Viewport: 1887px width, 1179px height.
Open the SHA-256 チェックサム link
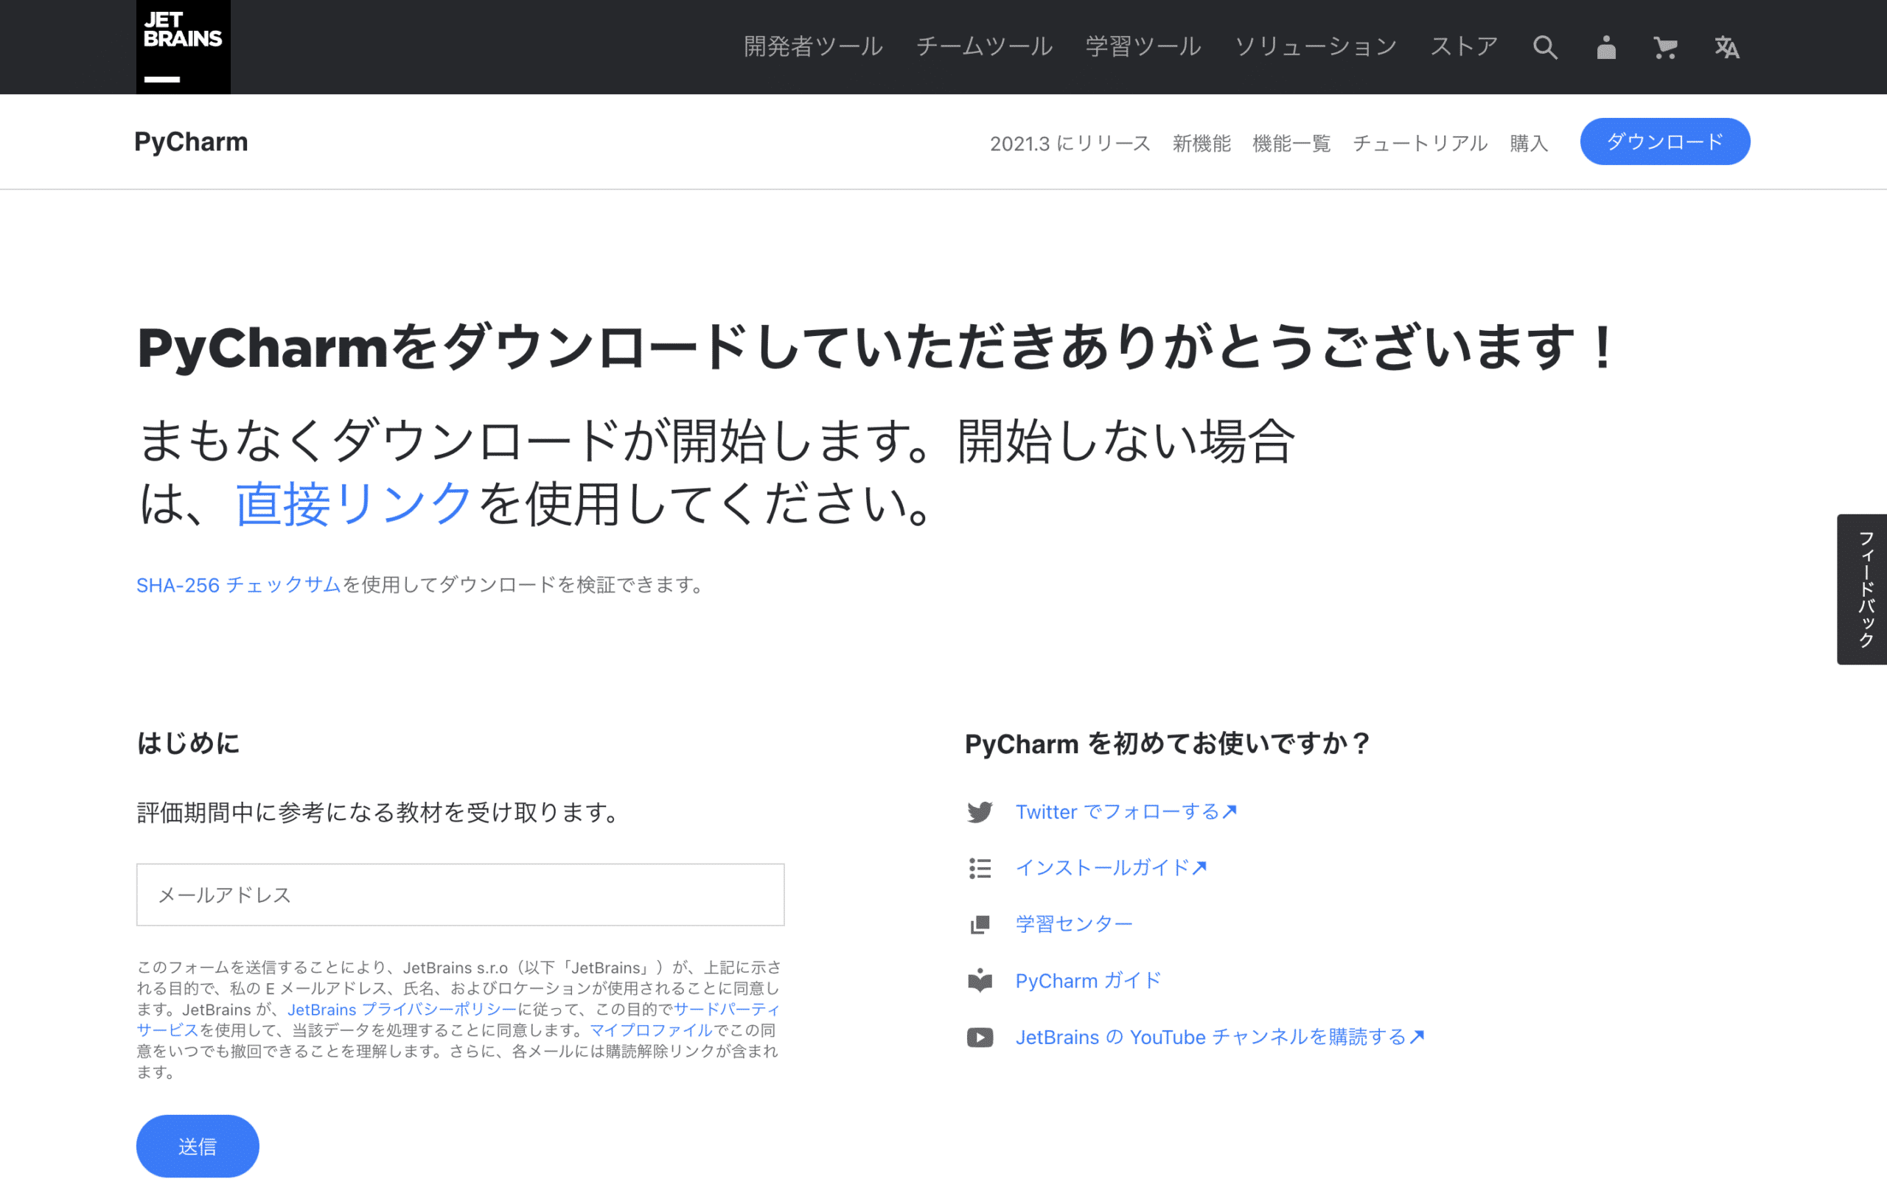(x=239, y=585)
